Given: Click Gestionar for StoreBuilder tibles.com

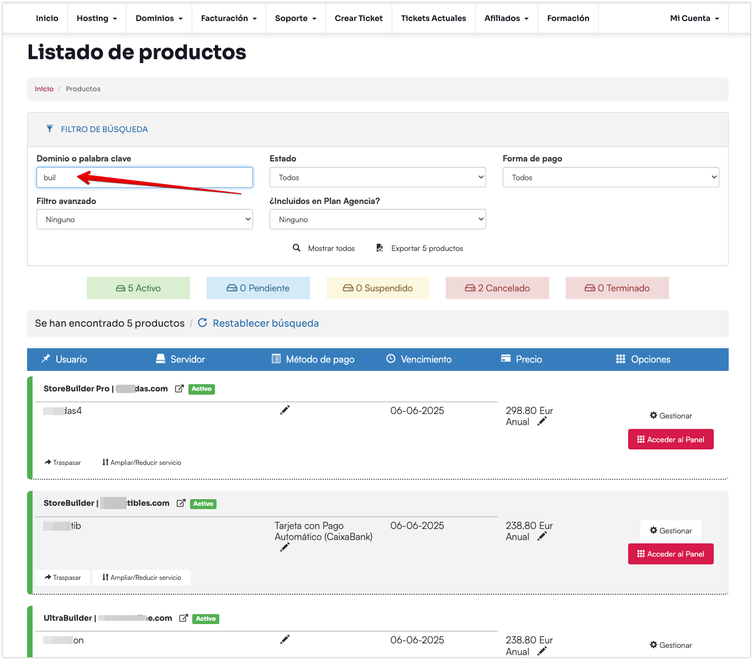Looking at the screenshot, I should 671,531.
